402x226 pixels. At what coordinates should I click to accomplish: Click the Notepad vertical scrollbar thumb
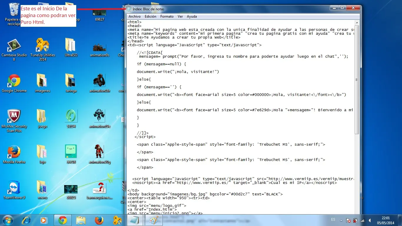(x=357, y=79)
